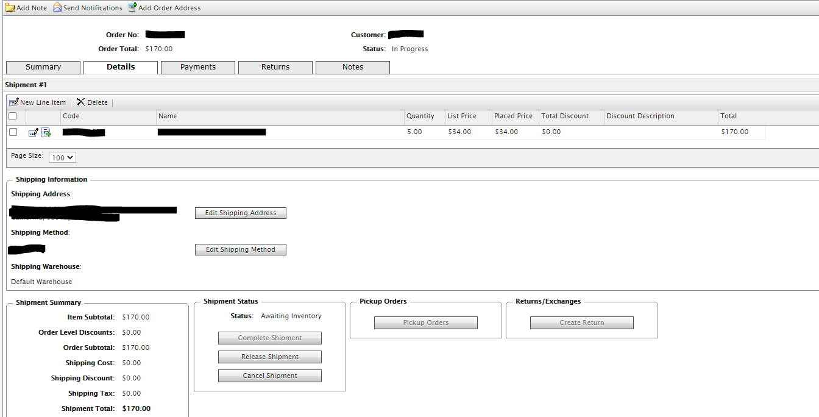
Task: Open the Payments tab
Action: tap(198, 67)
